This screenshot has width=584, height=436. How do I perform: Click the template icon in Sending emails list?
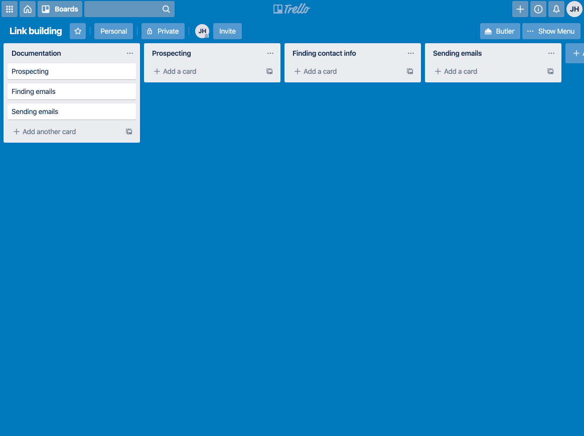(x=550, y=71)
